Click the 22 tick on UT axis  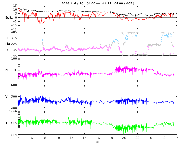[x=137, y=138]
